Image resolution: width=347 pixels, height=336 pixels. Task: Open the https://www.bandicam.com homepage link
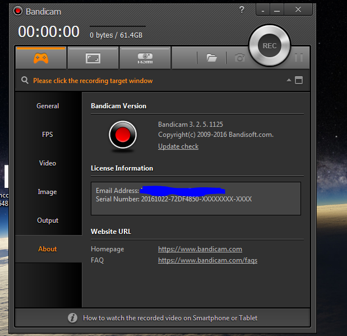(200, 249)
